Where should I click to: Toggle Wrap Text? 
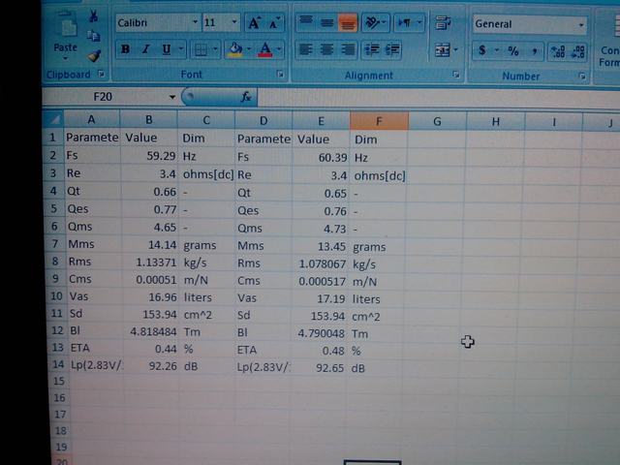pyautogui.click(x=443, y=23)
